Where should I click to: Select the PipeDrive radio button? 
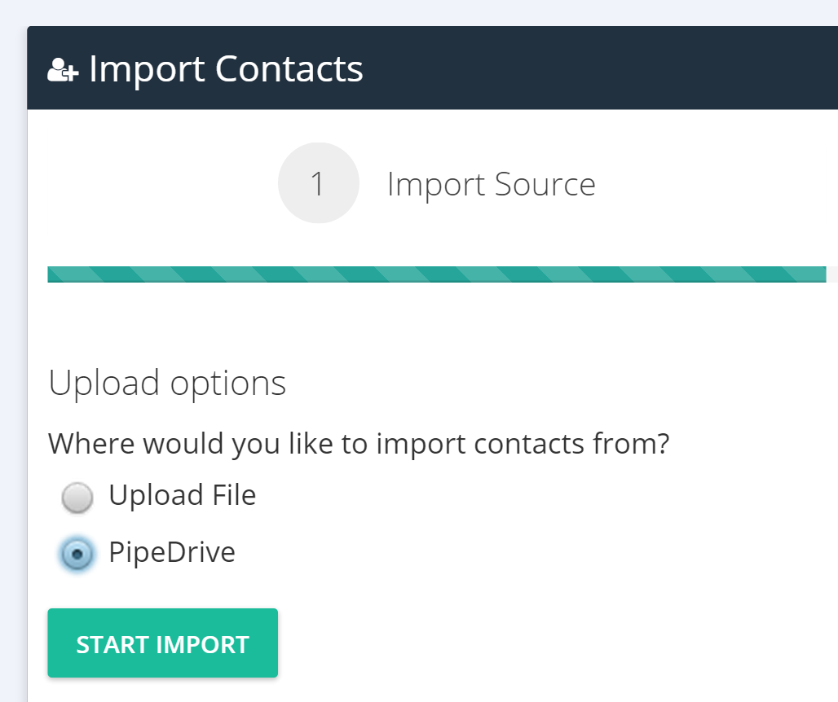click(x=77, y=554)
